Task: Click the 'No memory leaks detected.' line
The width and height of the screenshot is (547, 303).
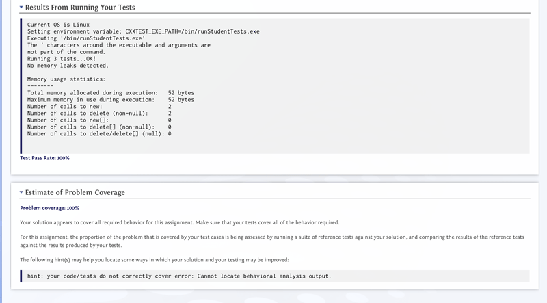Action: coord(68,66)
